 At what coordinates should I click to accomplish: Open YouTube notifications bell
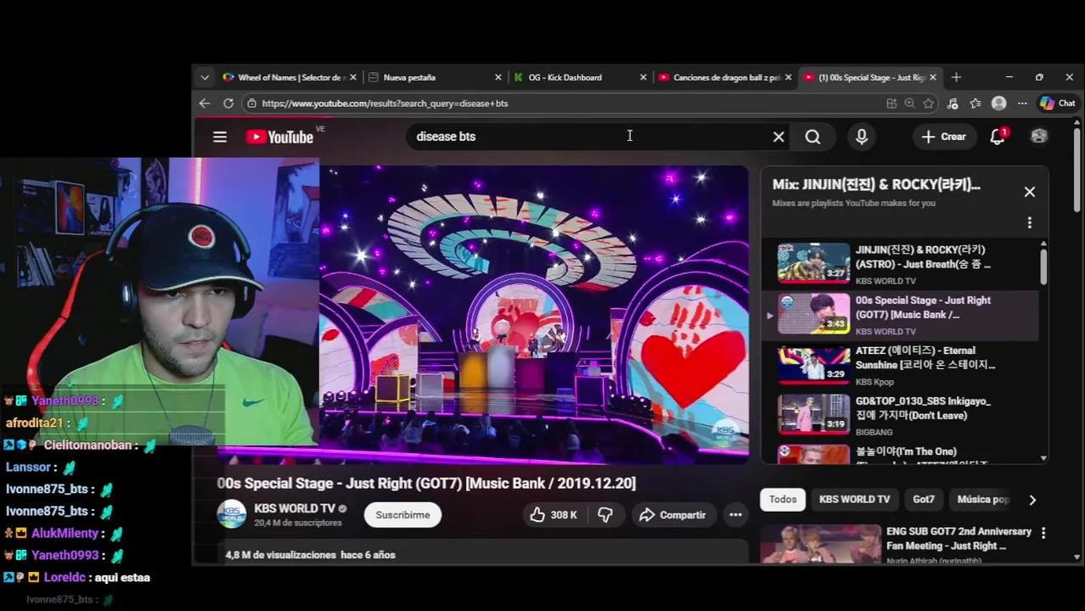point(998,137)
